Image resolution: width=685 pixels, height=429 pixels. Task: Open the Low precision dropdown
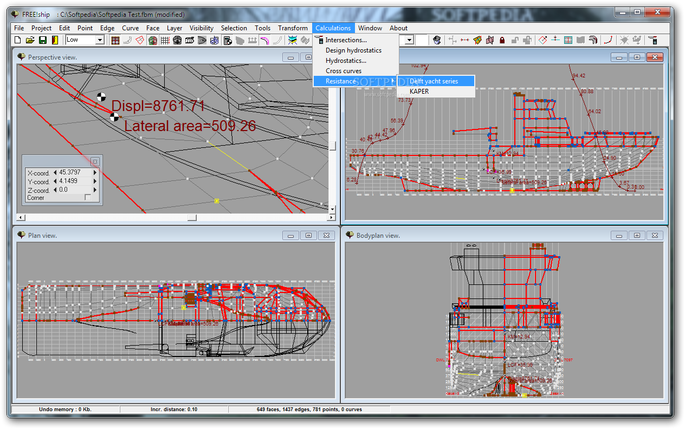pyautogui.click(x=100, y=40)
